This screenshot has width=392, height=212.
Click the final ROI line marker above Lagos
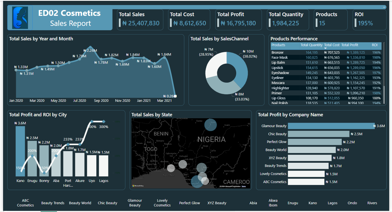pos(104,122)
